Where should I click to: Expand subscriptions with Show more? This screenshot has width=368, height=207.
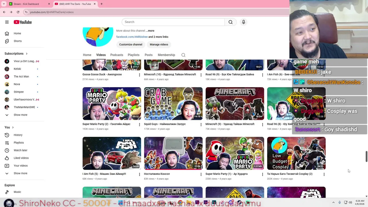[22, 115]
